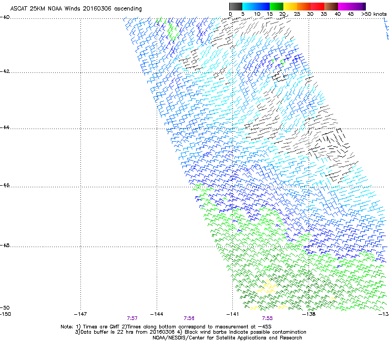Screen dimensions: 389x341
Task: Click latitude label -44
Action: coord(5,127)
